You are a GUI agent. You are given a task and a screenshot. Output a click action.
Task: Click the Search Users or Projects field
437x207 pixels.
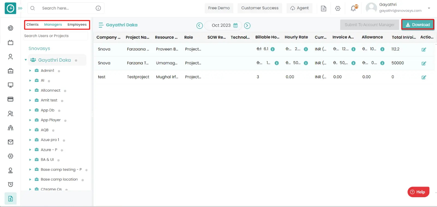(56, 36)
